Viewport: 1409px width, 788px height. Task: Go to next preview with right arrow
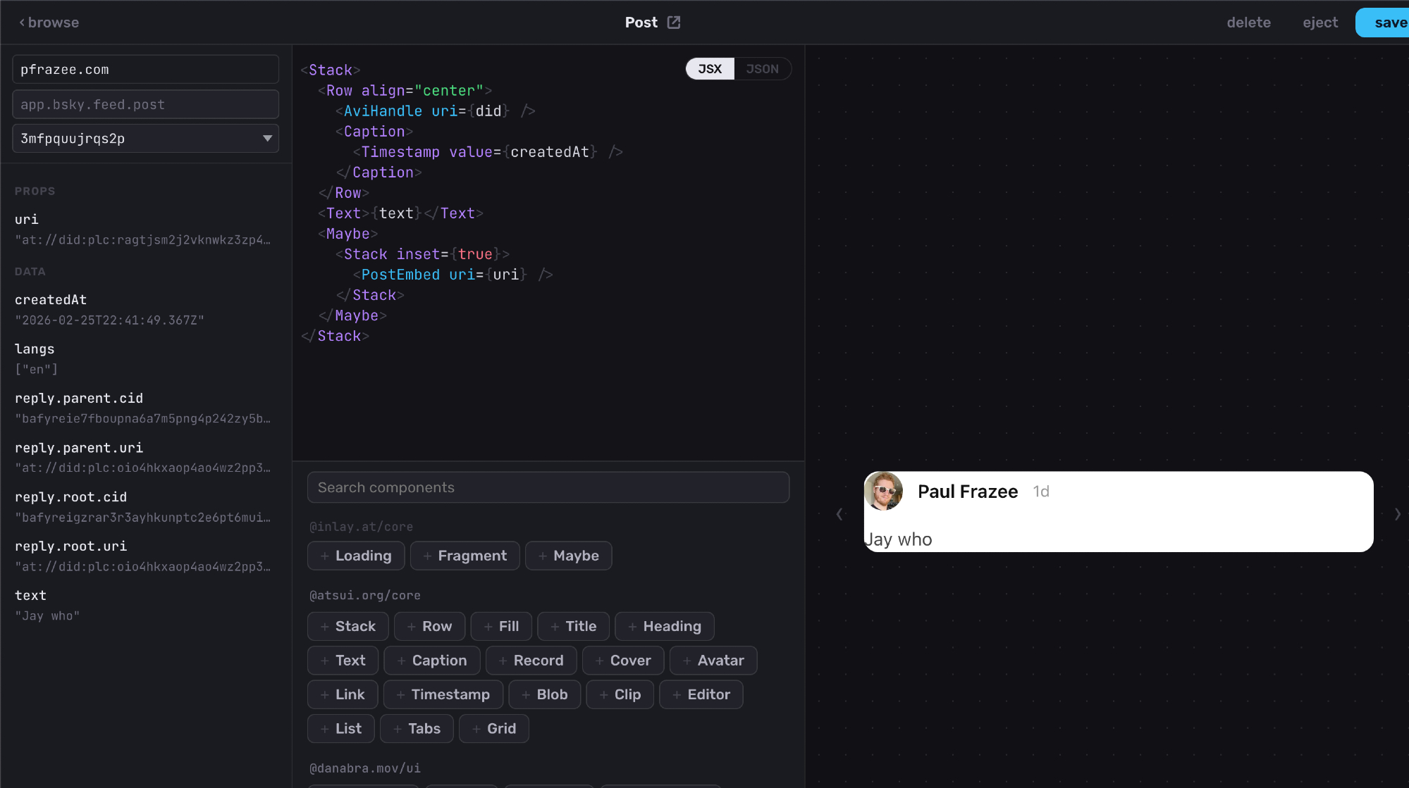(x=1397, y=514)
